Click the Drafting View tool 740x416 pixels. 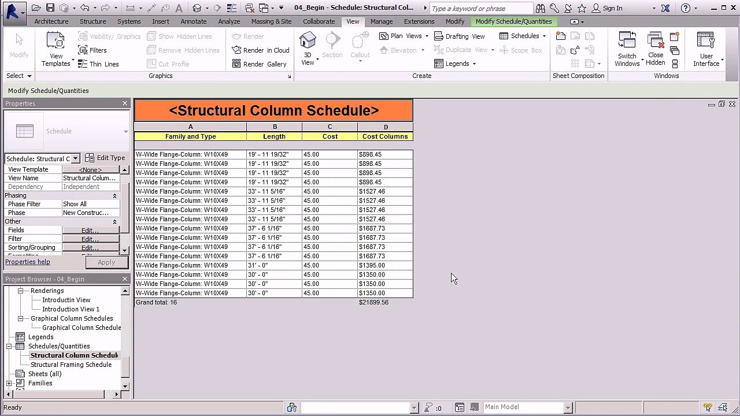click(x=460, y=36)
